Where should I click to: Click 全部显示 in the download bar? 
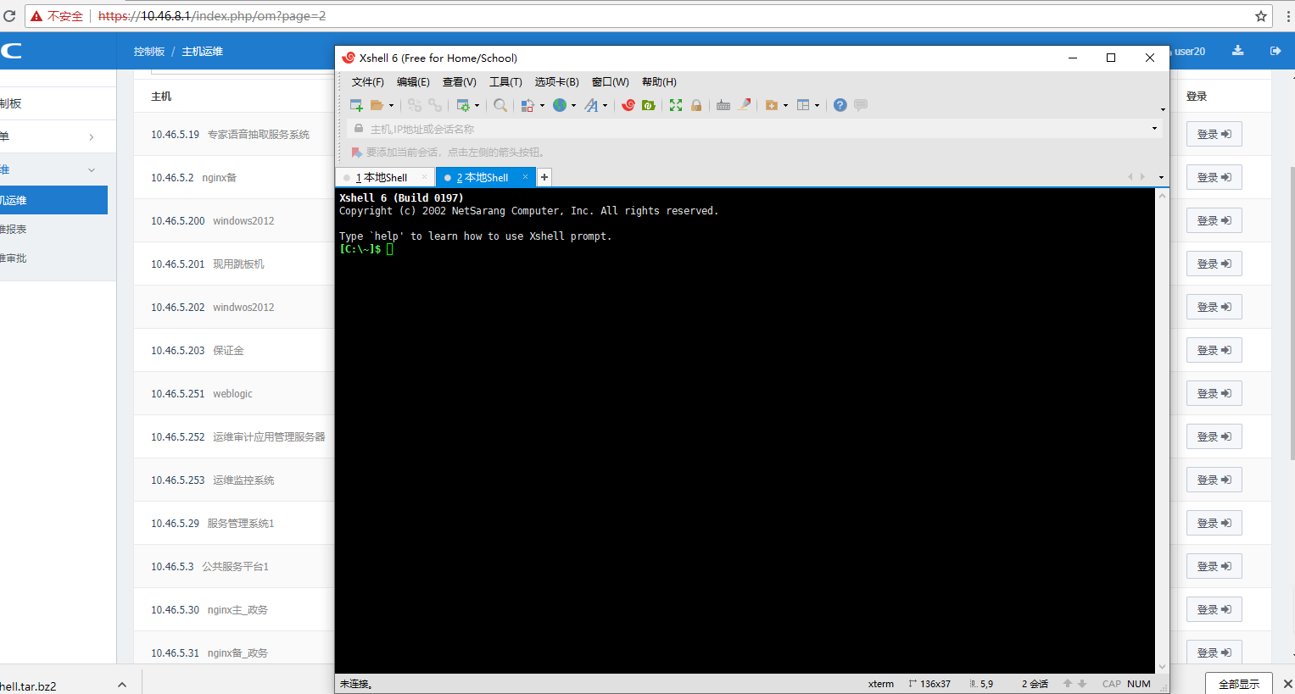(1239, 684)
